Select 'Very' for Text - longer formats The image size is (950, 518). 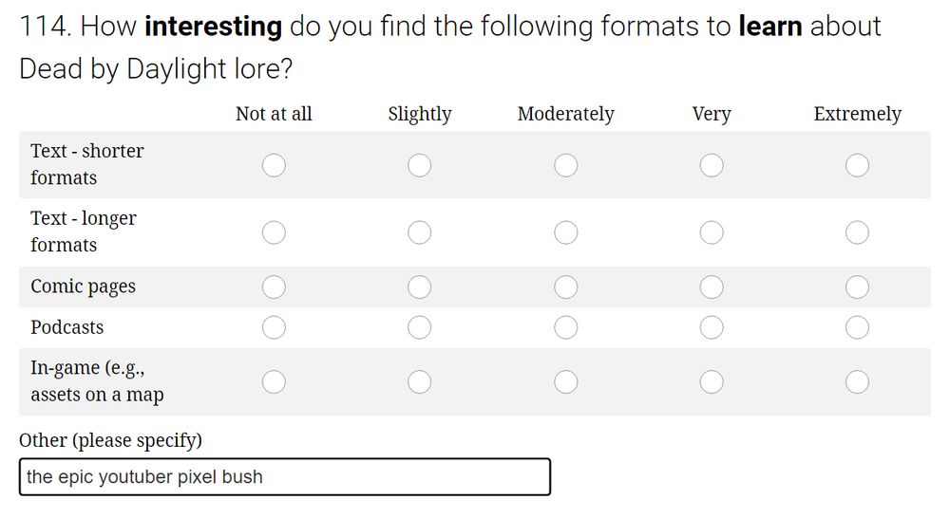(x=712, y=232)
